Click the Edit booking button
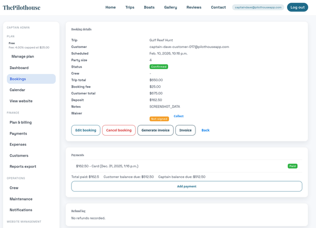Viewport: 316px width, 228px height. (85, 130)
